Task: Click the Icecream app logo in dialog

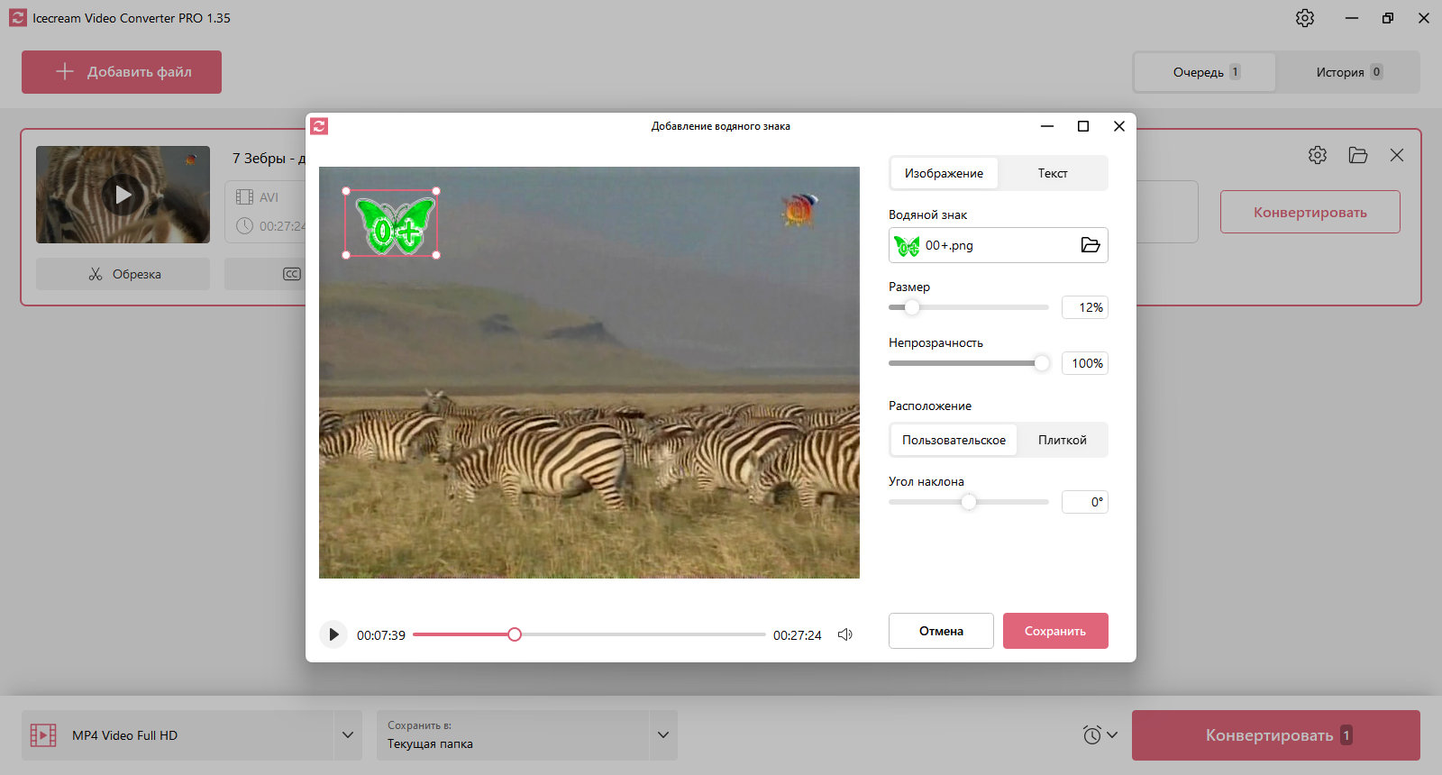Action: (319, 126)
